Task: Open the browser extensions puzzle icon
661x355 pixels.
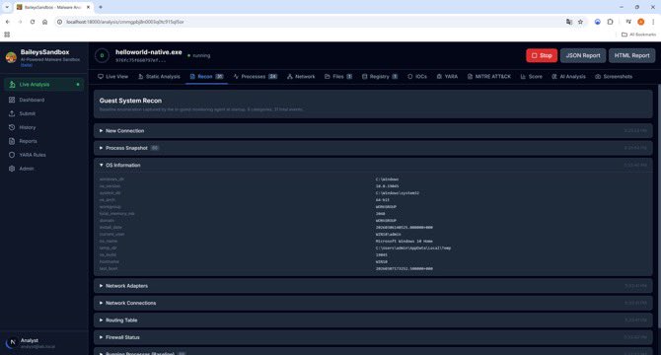Action: pyautogui.click(x=610, y=22)
